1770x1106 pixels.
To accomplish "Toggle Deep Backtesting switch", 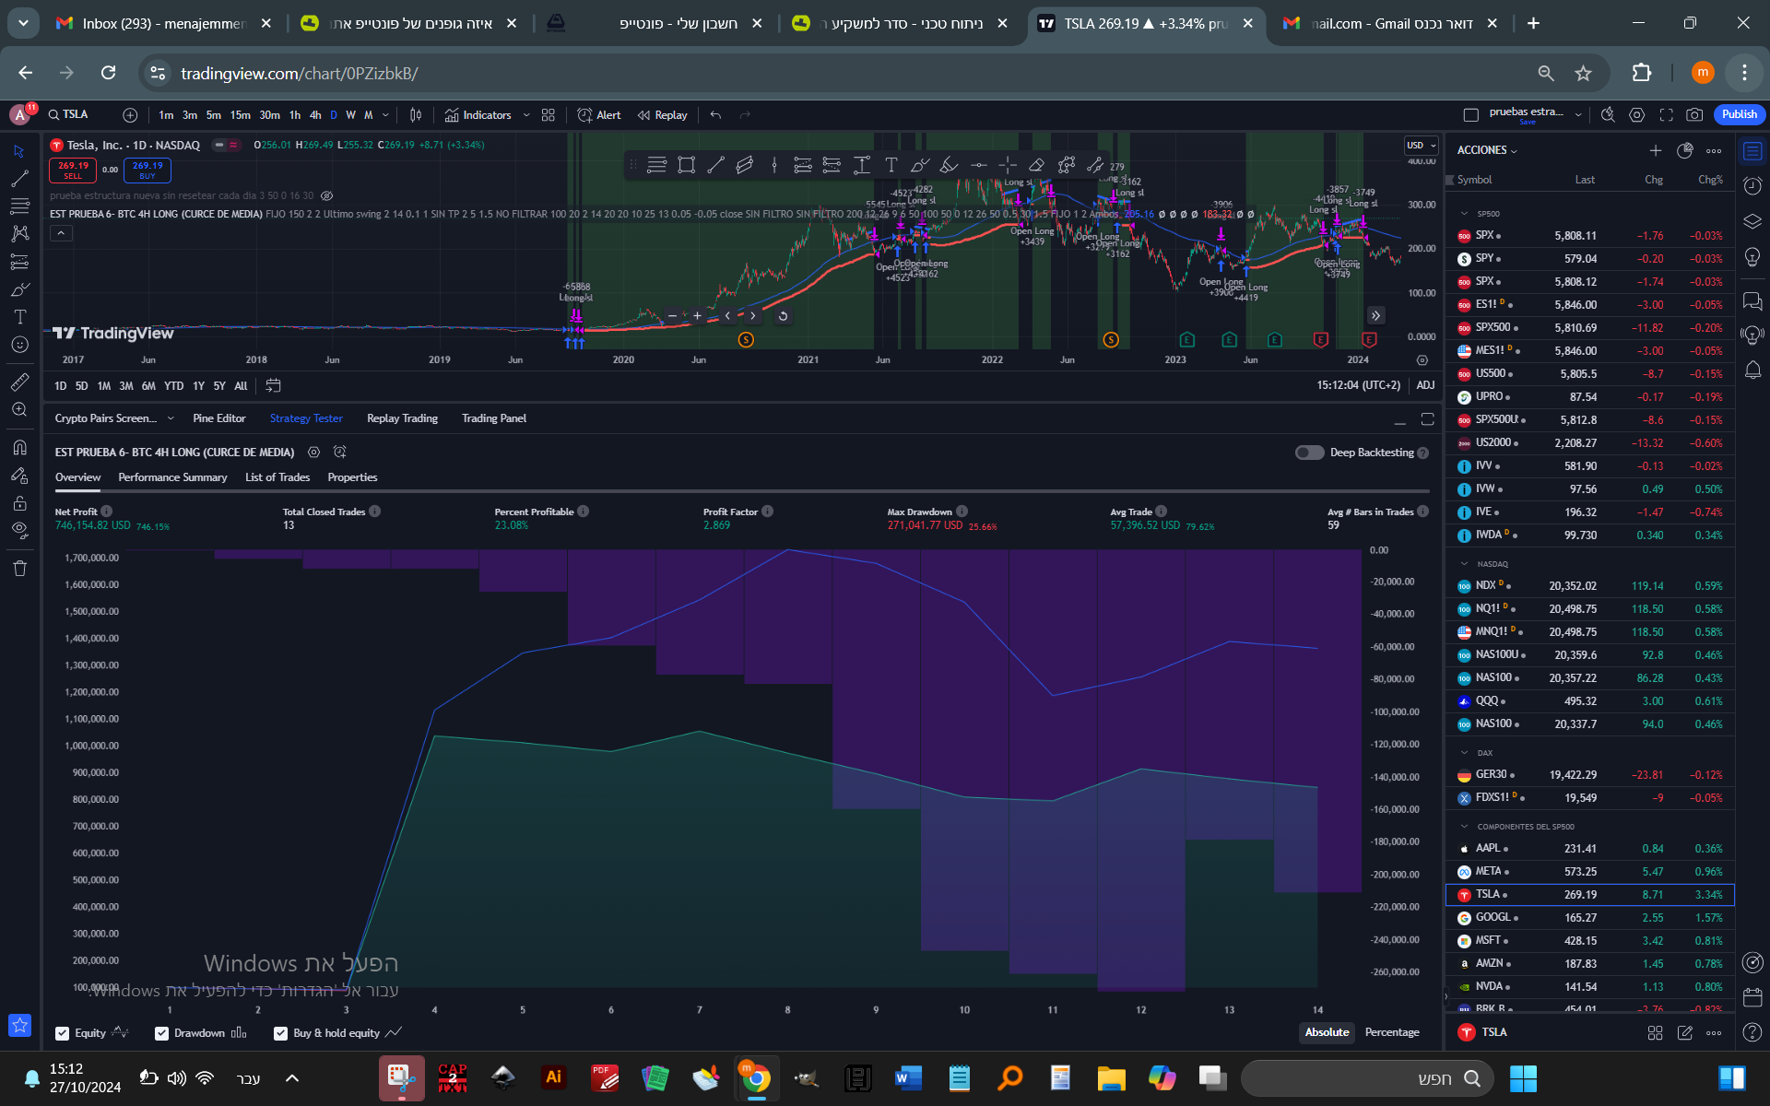I will tap(1309, 453).
